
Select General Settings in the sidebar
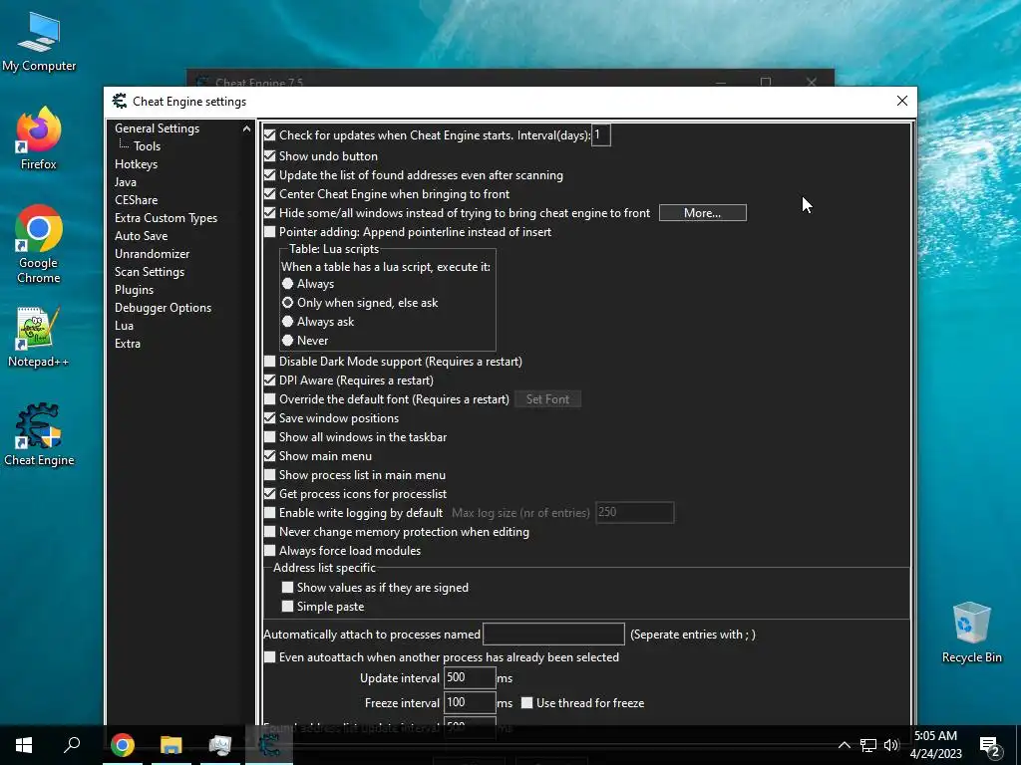coord(157,128)
